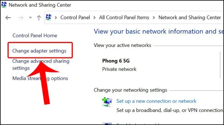Open the recent locations dropdown arrow
This screenshot has width=224, height=125.
click(x=30, y=17)
